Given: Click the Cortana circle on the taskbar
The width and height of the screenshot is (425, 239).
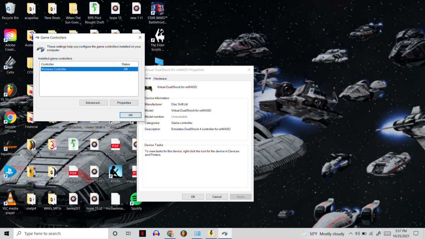Looking at the screenshot, I should tap(115, 233).
